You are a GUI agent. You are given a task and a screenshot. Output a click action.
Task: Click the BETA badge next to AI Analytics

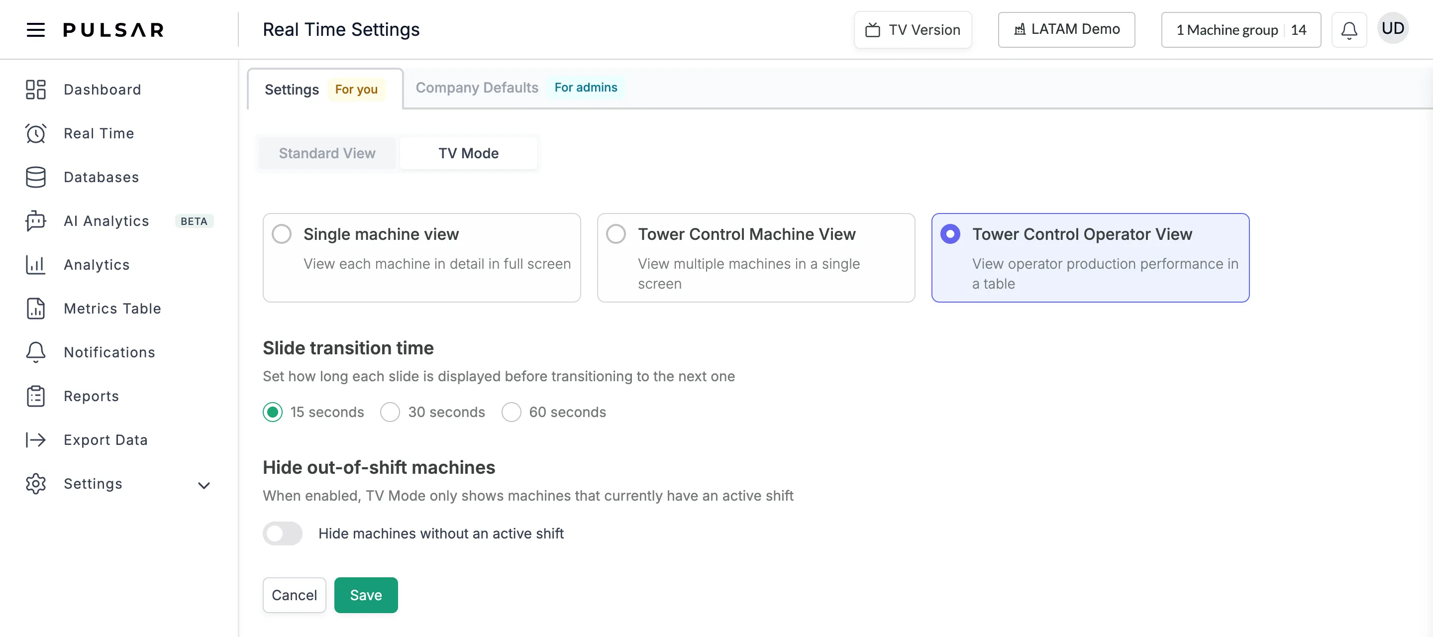(194, 221)
